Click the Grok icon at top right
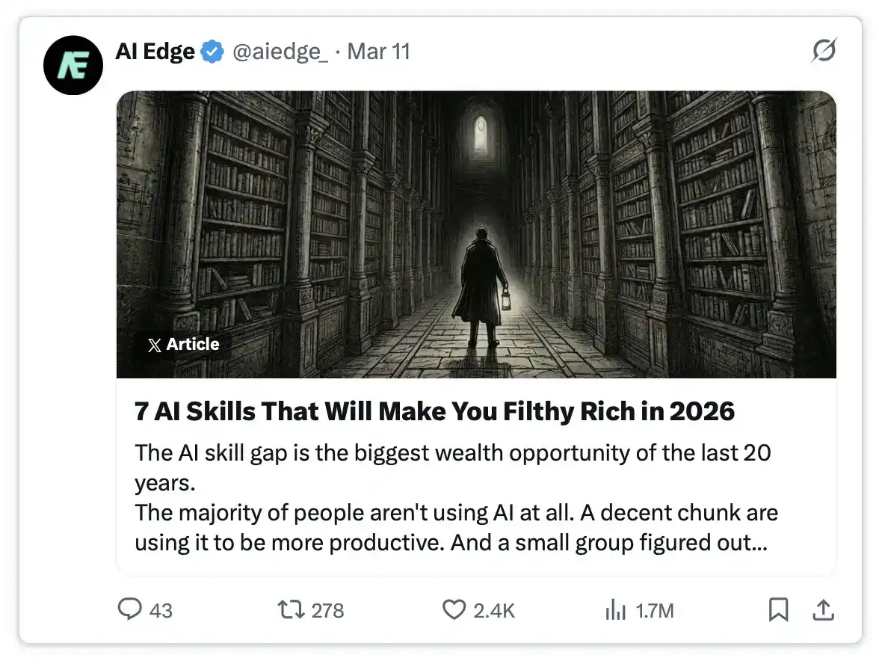The height and width of the screenshot is (664, 879). 824,52
